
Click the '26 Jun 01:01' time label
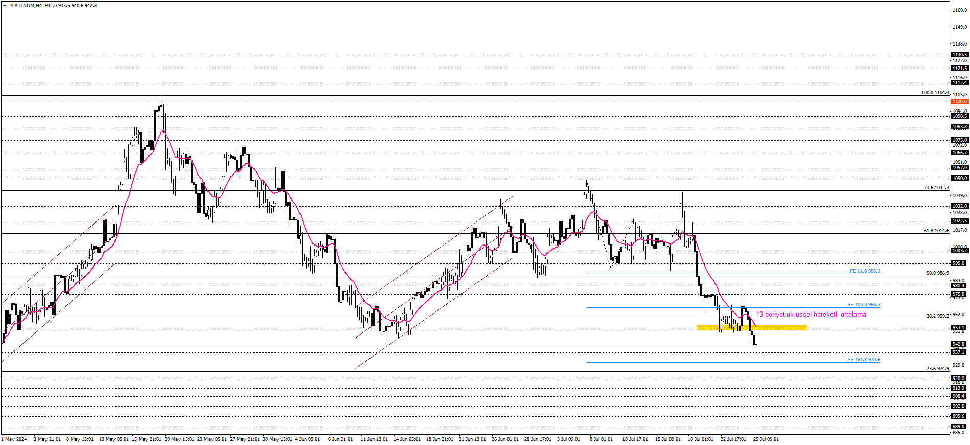(505, 439)
